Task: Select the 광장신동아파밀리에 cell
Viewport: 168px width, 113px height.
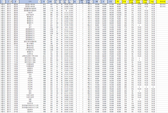Action: (30, 41)
